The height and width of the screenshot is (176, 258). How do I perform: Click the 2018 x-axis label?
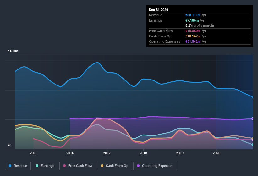coord(143,153)
